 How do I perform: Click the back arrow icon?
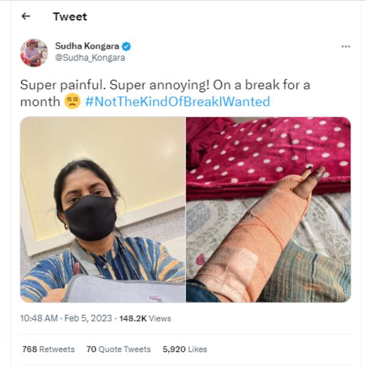pos(26,16)
